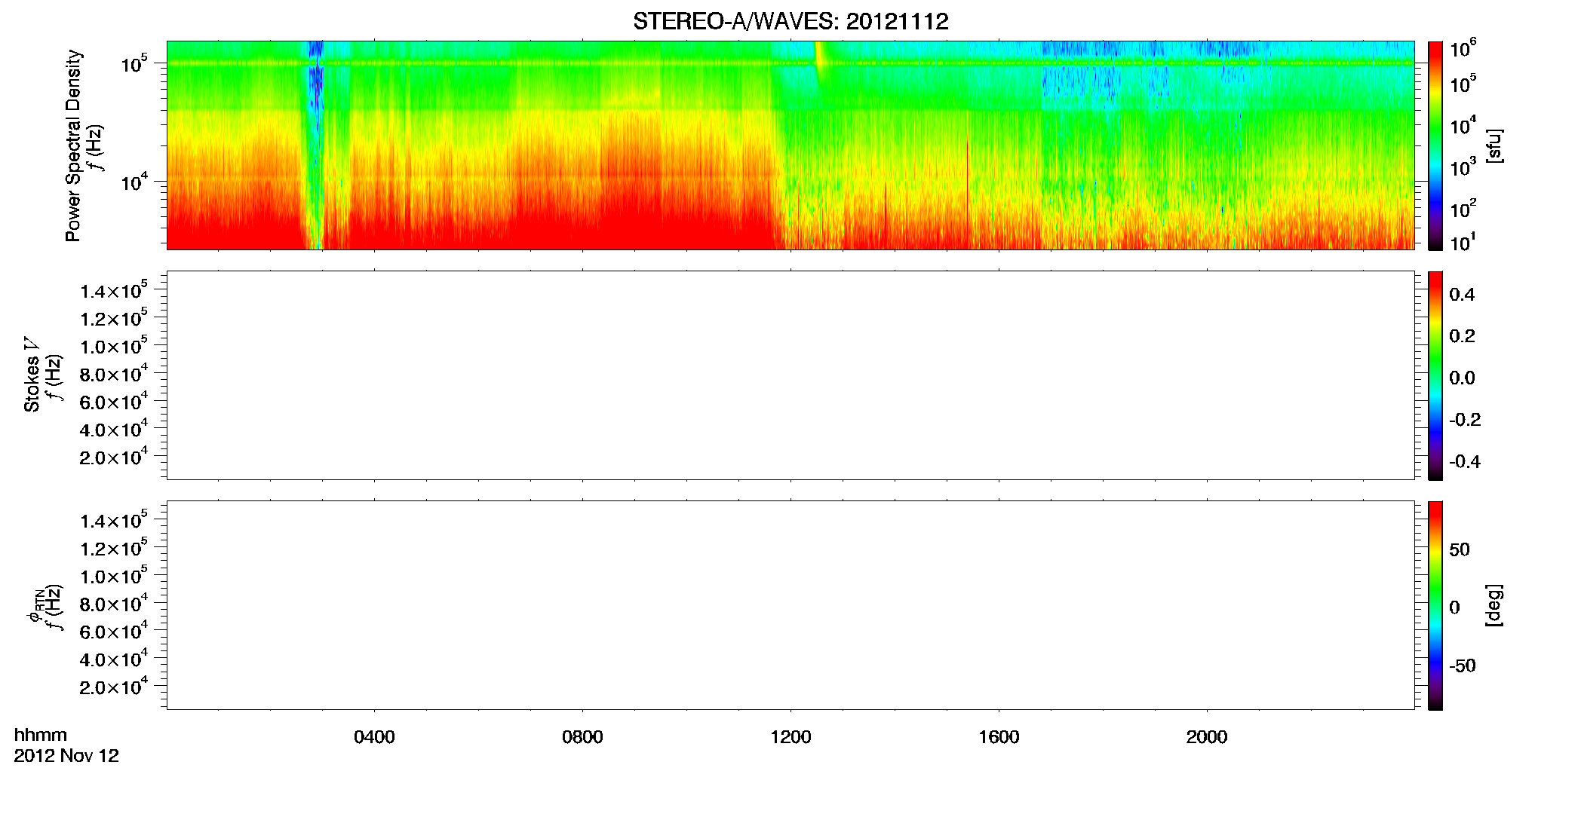The width and height of the screenshot is (1581, 814).
Task: Click the yellow drifting radio burst near 1230
Action: [820, 63]
